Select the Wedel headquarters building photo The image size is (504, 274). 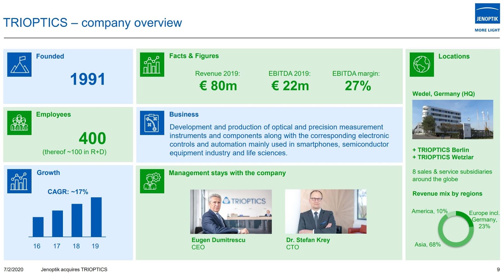(452, 119)
